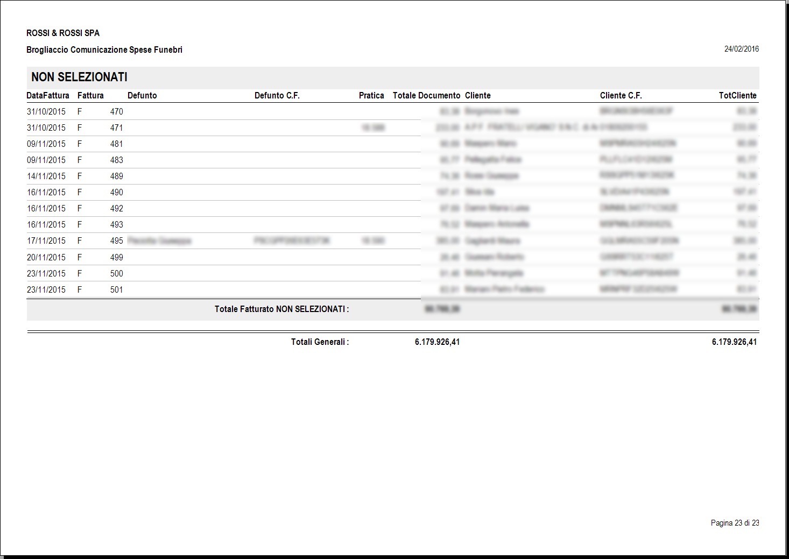
Task: Click the Totale Fatturato NON SELEZIONATI label
Action: coord(281,309)
